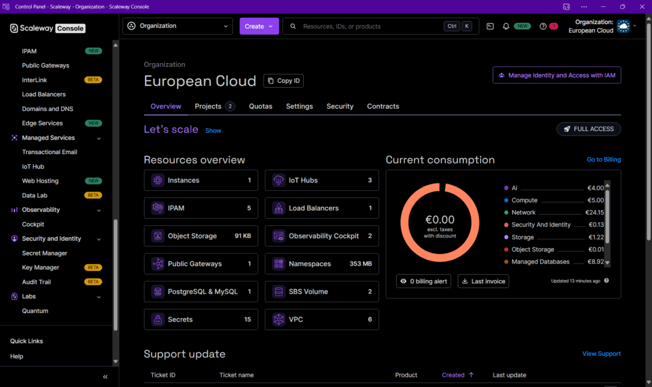Screen dimensions: 652x387
Task: Click Manage Identity and Access with IAM
Action: pyautogui.click(x=556, y=75)
